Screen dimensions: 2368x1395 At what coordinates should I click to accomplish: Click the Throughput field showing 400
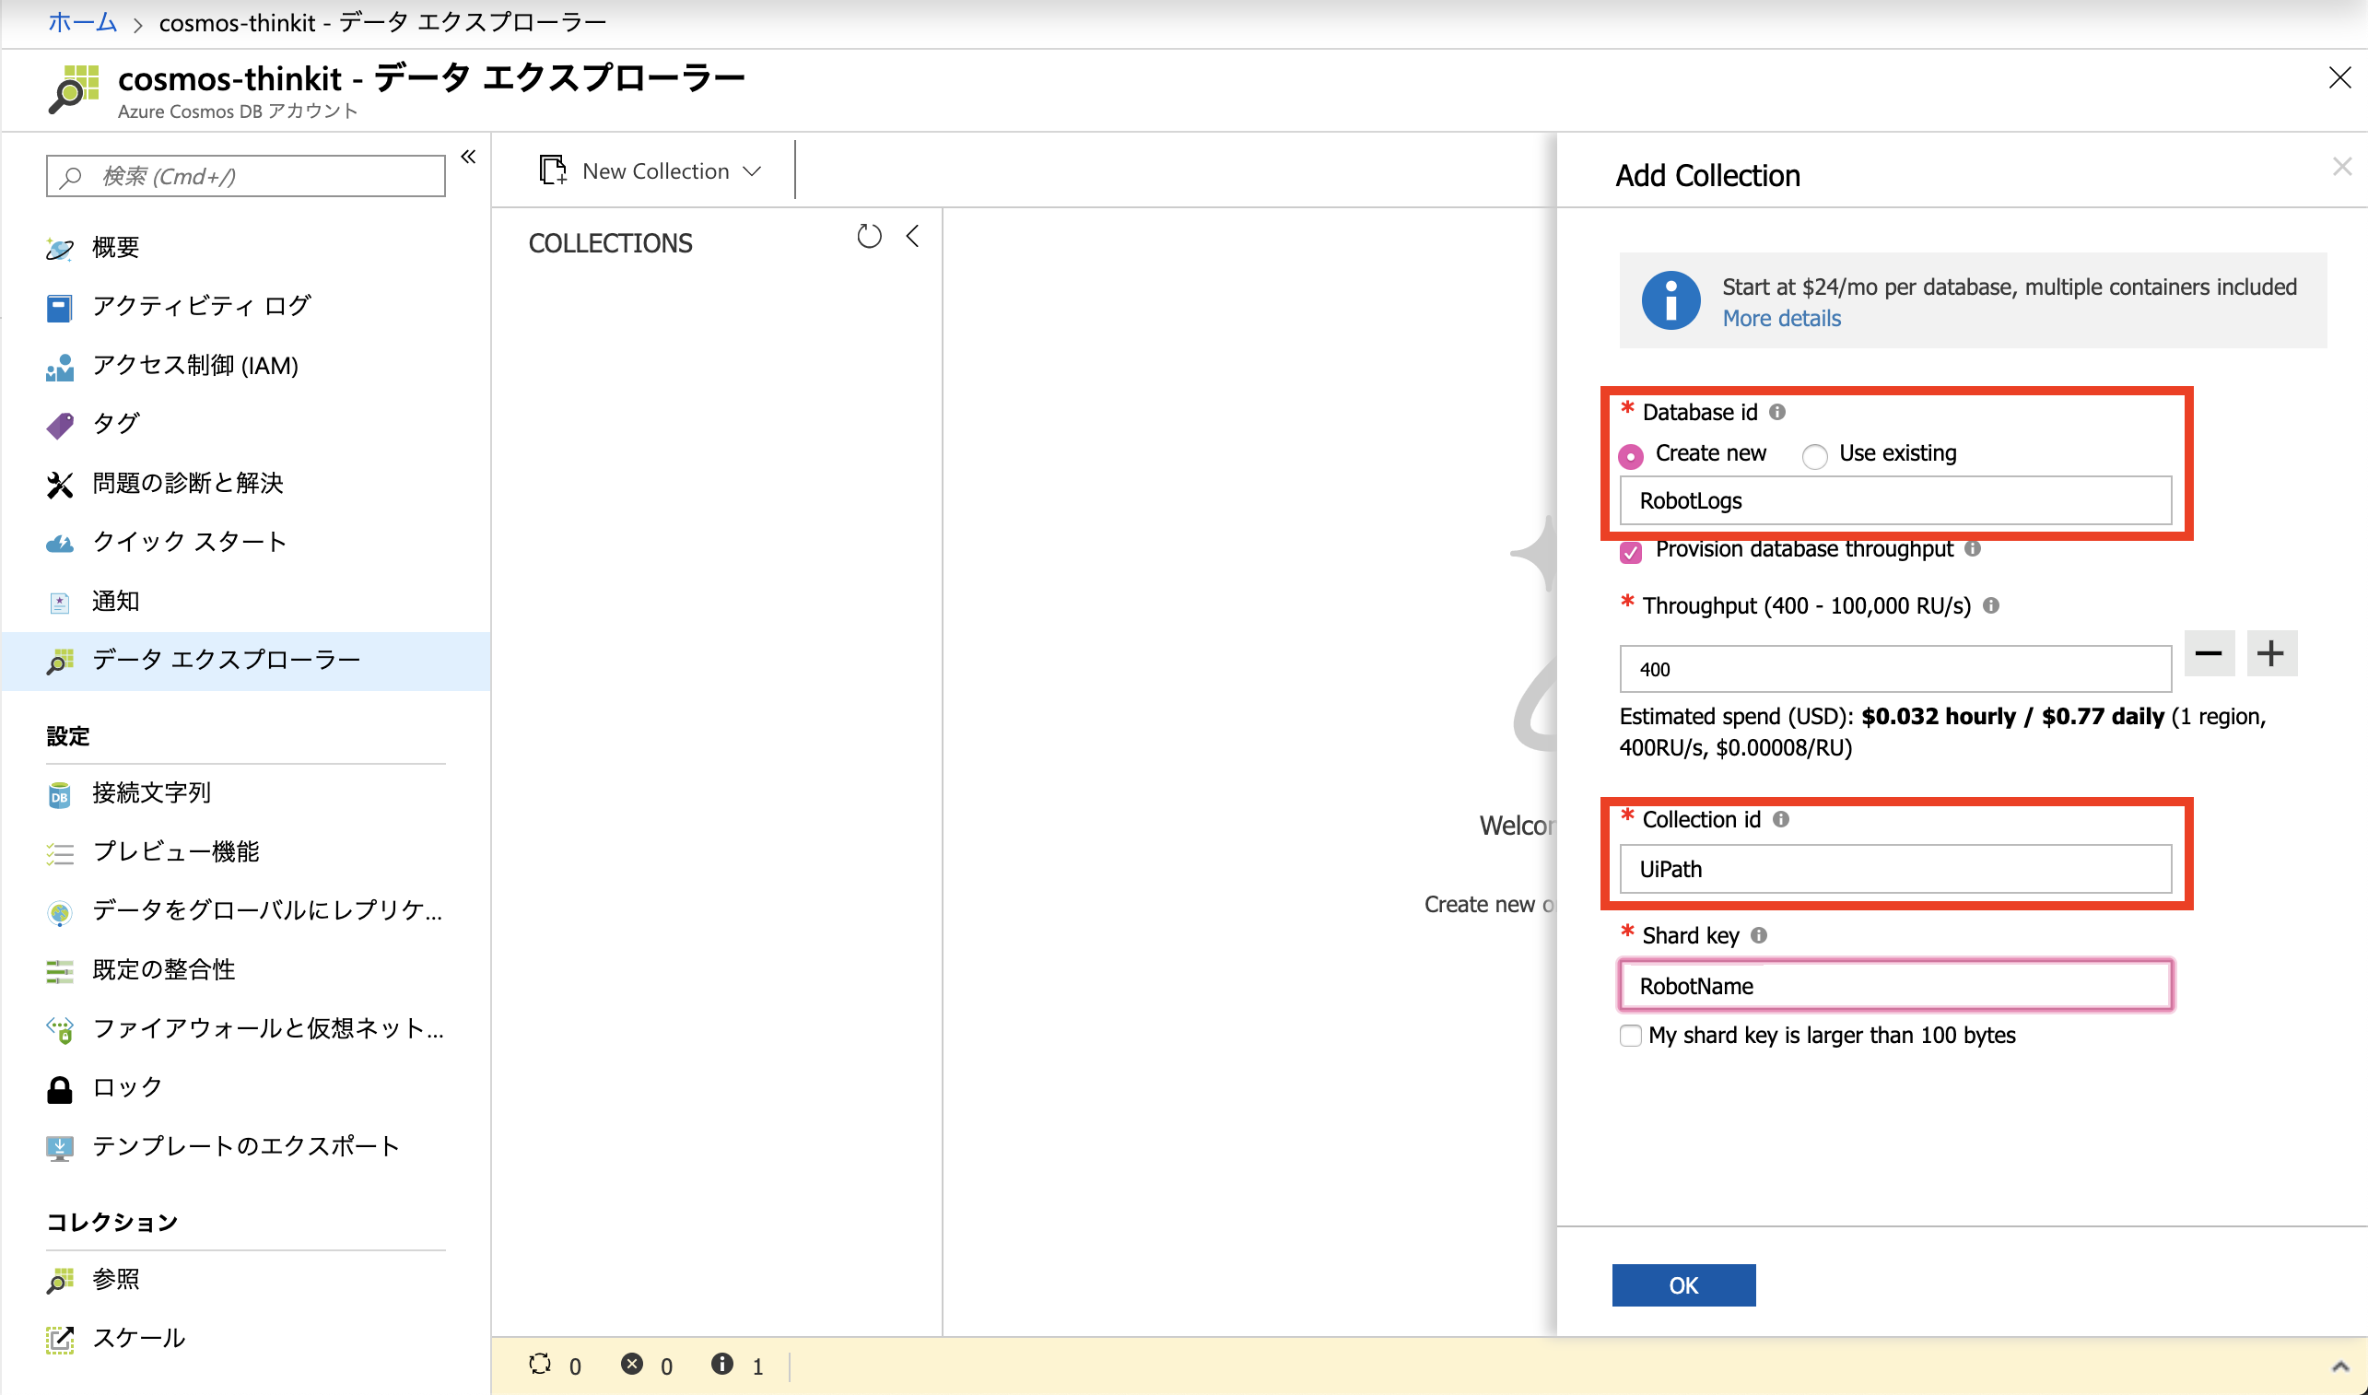(x=1894, y=669)
